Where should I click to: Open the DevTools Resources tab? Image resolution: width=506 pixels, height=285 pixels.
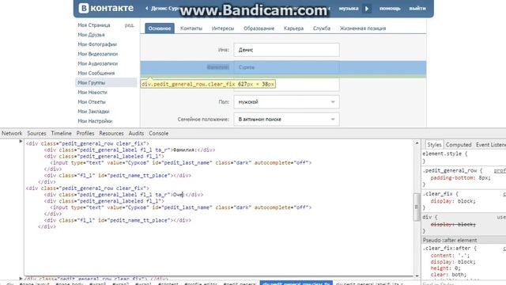click(x=111, y=133)
